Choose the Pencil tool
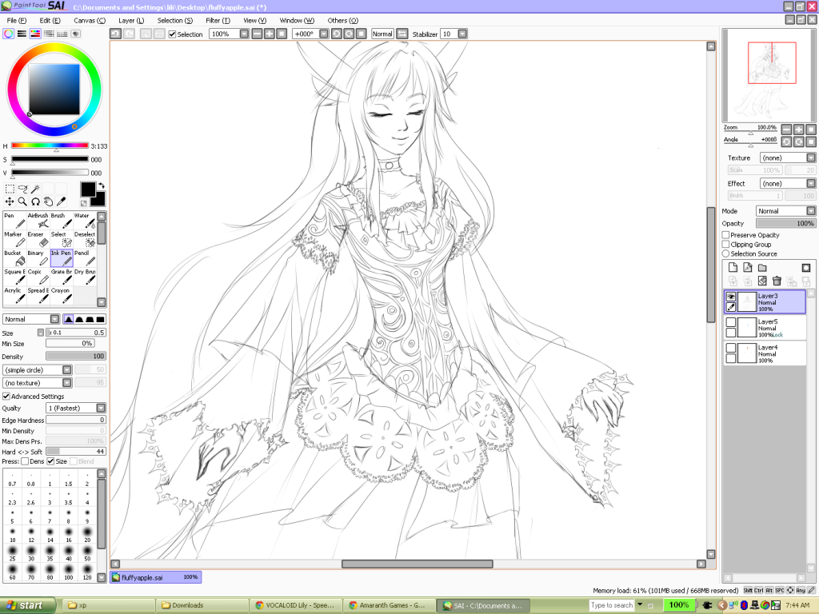Image resolution: width=819 pixels, height=614 pixels. (x=85, y=257)
